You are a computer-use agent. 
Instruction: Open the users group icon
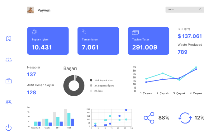point(9,102)
